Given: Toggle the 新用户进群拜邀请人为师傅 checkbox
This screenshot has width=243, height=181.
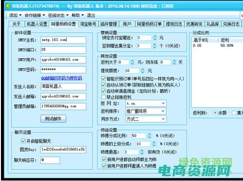Looking at the screenshot, I should (x=104, y=166).
